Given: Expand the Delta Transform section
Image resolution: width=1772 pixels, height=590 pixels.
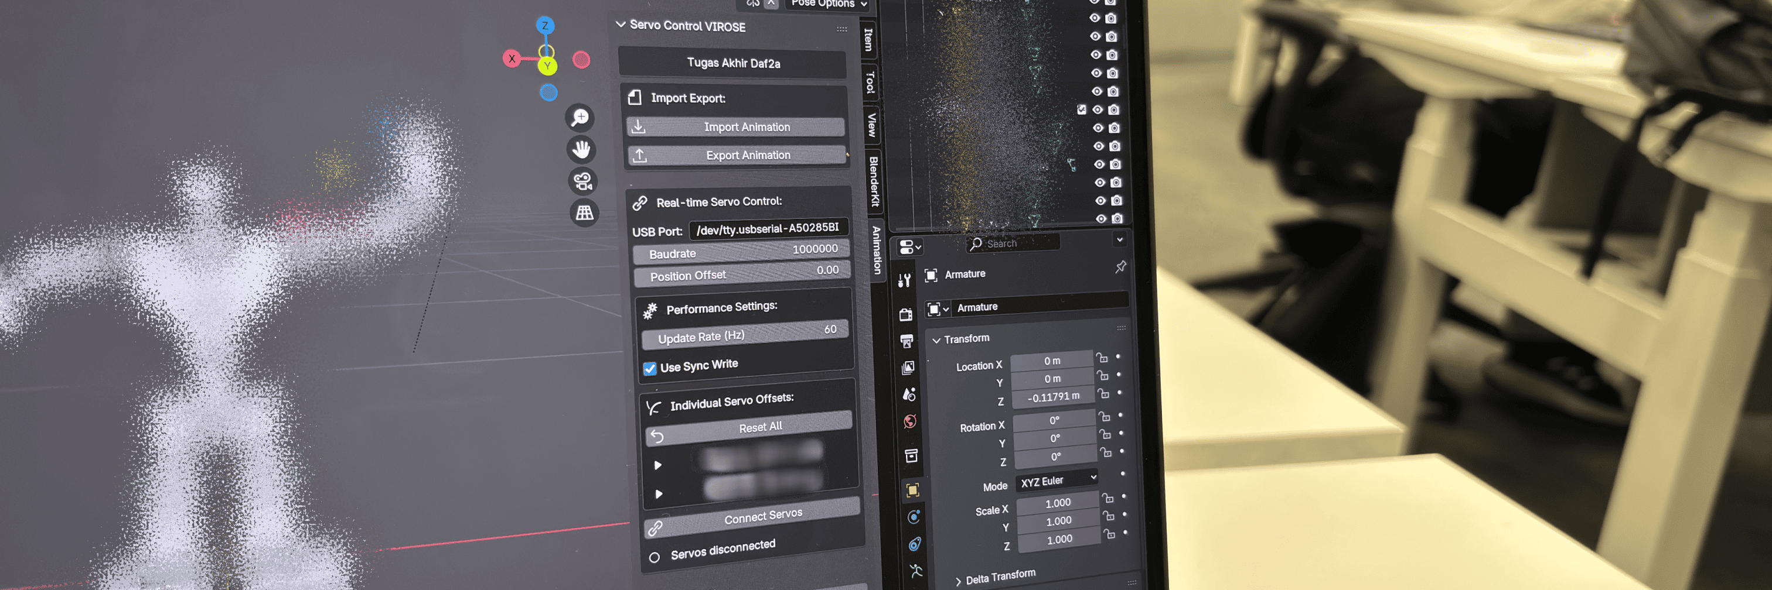Looking at the screenshot, I should (958, 581).
